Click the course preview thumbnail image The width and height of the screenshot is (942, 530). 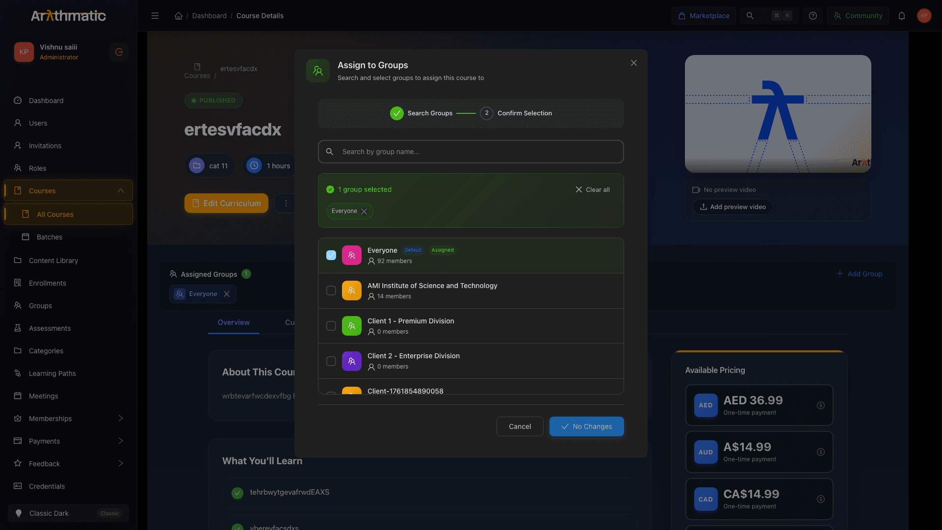click(x=778, y=114)
